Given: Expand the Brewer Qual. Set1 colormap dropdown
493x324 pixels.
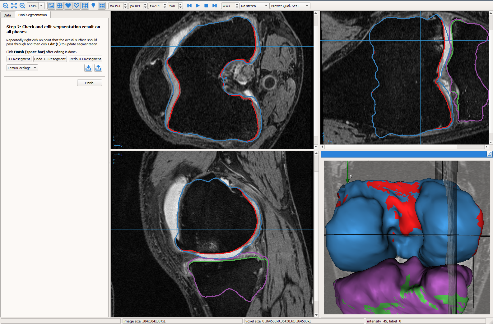Looking at the screenshot, I should (290, 6).
